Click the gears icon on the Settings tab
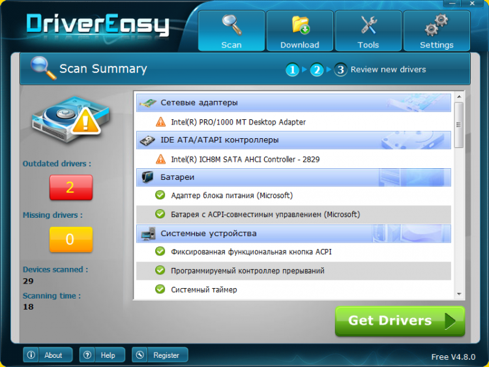The width and height of the screenshot is (489, 367). [436, 24]
